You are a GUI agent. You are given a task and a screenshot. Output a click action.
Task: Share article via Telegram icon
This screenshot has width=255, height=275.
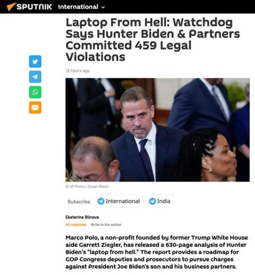click(35, 77)
